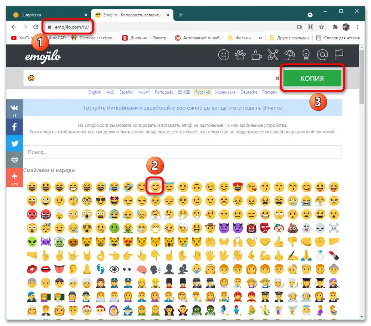This screenshot has height=326, width=371.
Task: Share via Facebook sidebar button
Action: [15, 127]
